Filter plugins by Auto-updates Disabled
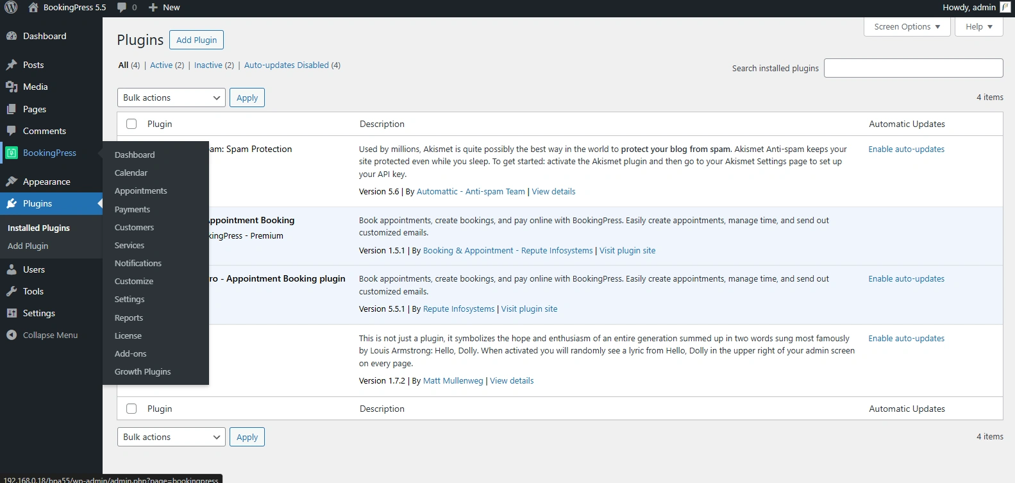This screenshot has width=1015, height=483. (286, 65)
